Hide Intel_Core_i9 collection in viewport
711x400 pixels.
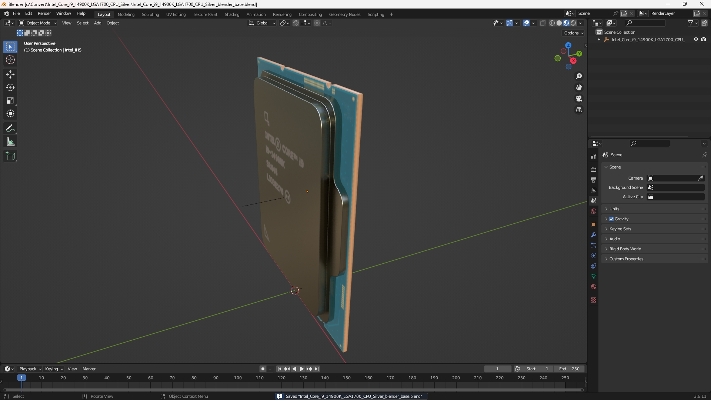(696, 39)
